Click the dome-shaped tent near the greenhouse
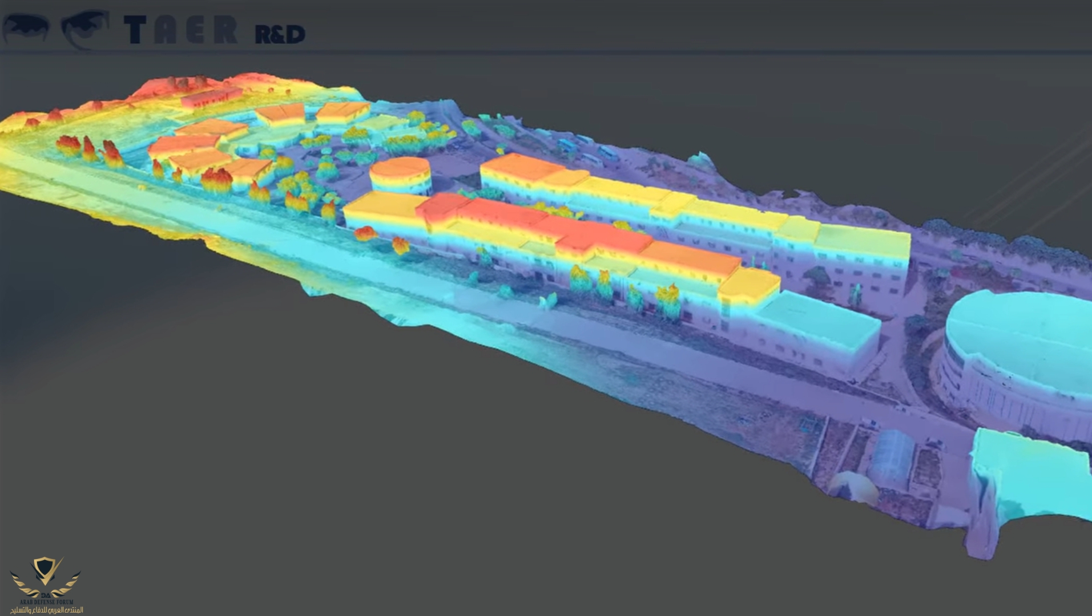The height and width of the screenshot is (616, 1092). tap(853, 488)
